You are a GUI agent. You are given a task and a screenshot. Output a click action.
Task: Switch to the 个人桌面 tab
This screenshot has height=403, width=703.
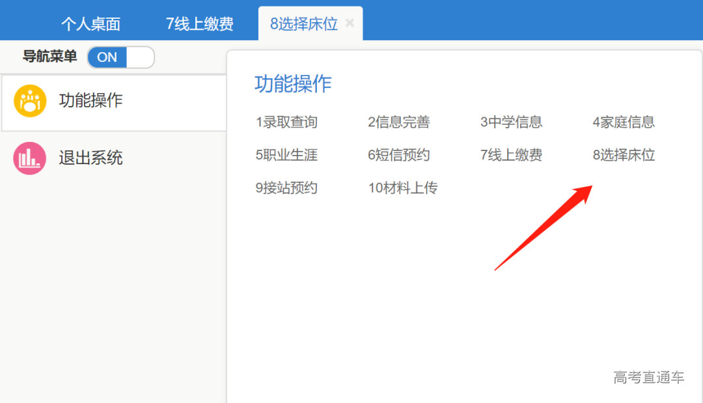pos(91,23)
